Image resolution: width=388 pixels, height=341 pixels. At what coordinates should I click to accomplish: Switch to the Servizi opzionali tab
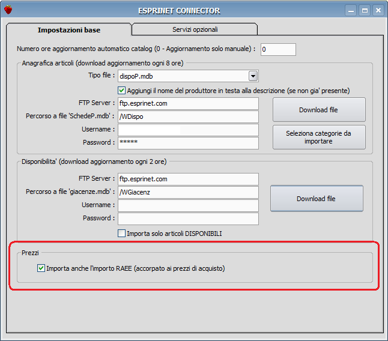[x=195, y=29]
